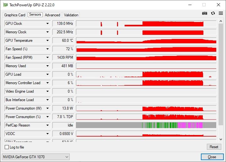
Task: Minimize the GPU-Z window
Action: [190, 5]
